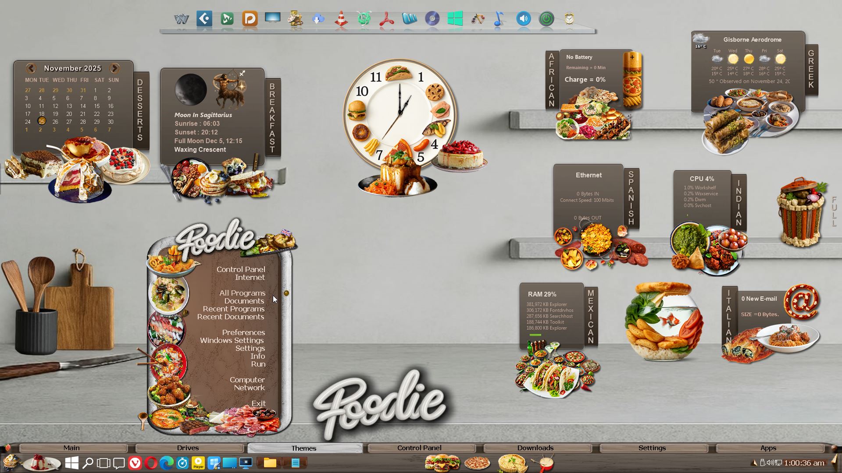Select Recent Documents in the Foodie menu
The image size is (842, 473).
[231, 317]
